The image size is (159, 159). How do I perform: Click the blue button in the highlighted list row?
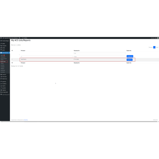coord(129,60)
